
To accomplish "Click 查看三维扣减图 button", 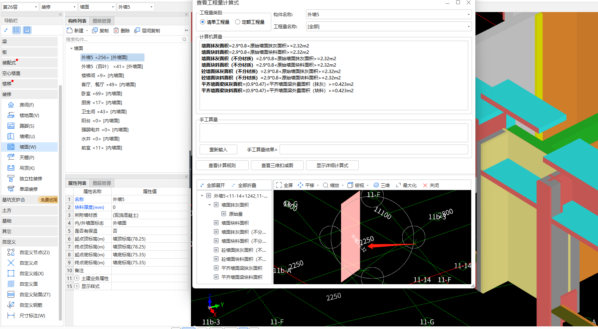I will pyautogui.click(x=277, y=165).
